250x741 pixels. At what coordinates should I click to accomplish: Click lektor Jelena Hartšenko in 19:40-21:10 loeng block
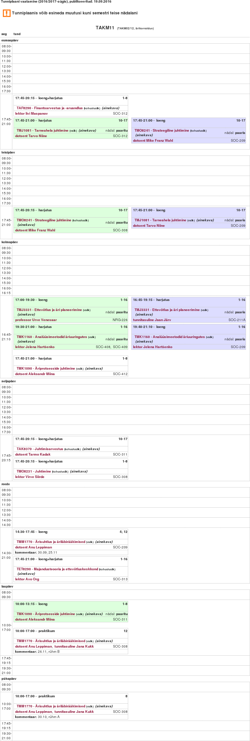tap(153, 347)
